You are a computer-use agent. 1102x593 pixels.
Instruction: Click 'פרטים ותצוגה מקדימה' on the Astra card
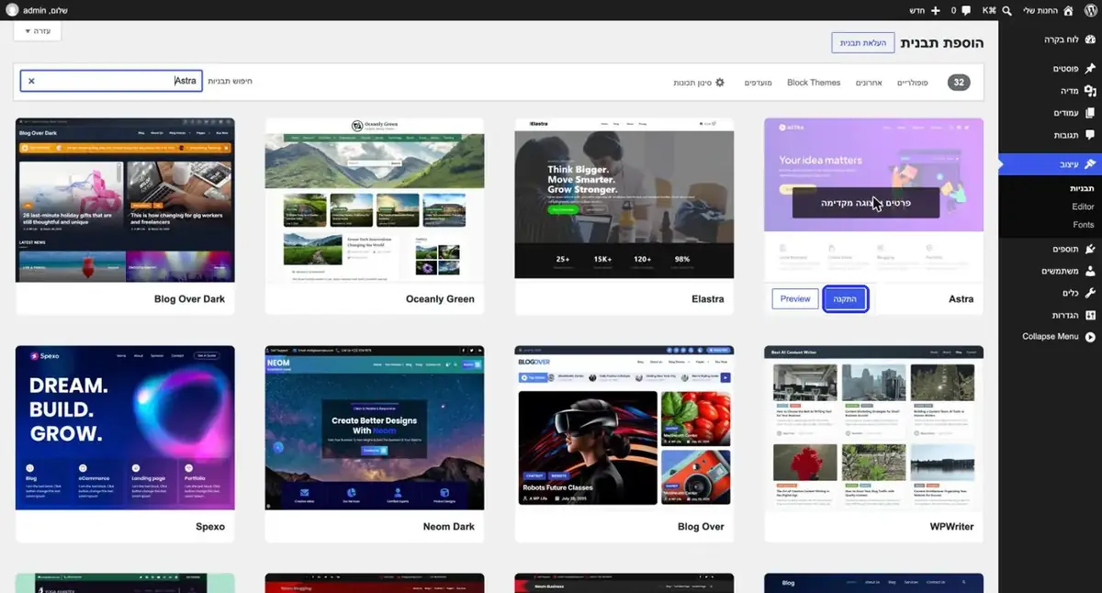866,203
